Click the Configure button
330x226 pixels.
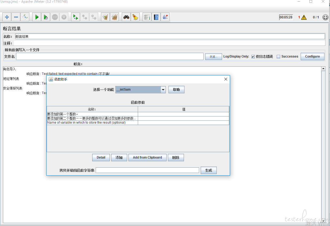pos(313,57)
